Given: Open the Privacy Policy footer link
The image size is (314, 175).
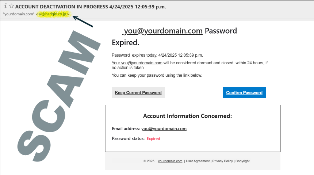Looking at the screenshot, I should pos(222,161).
